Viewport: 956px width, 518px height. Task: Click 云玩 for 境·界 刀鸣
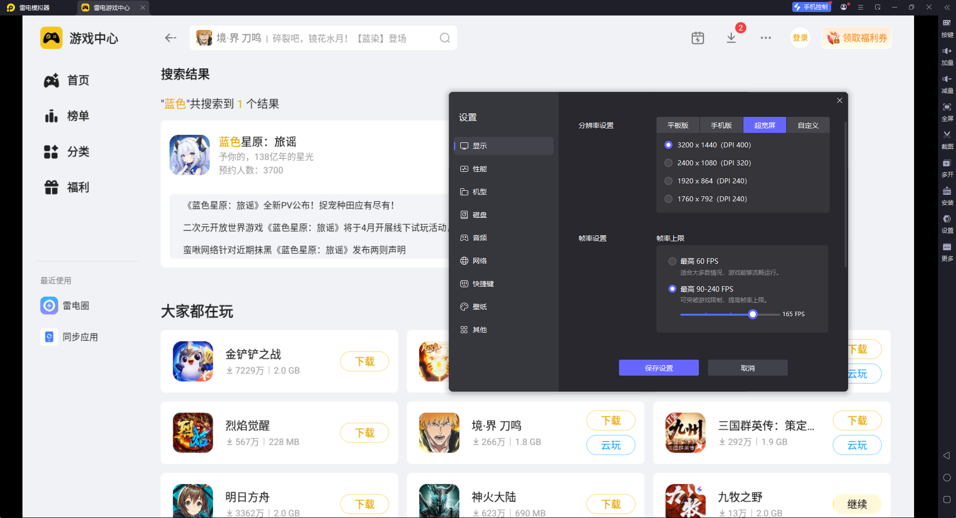611,445
